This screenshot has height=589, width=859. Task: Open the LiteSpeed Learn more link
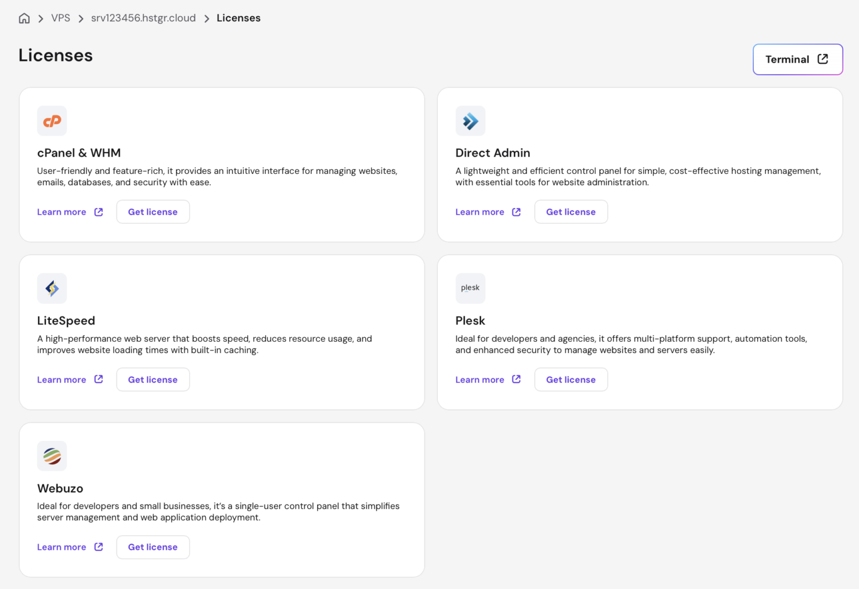pos(70,380)
